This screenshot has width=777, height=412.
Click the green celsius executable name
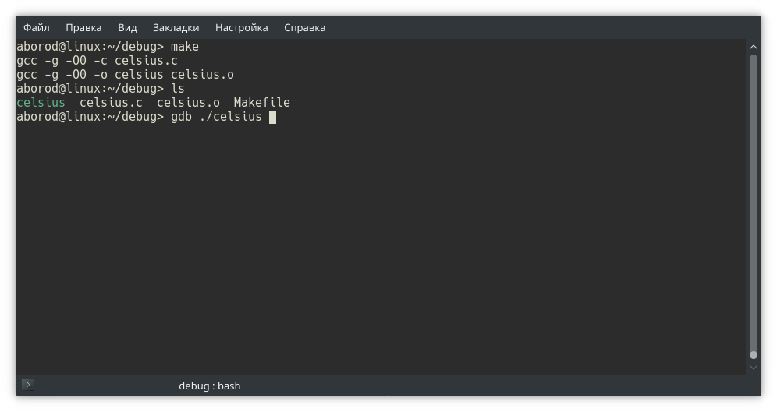point(41,103)
